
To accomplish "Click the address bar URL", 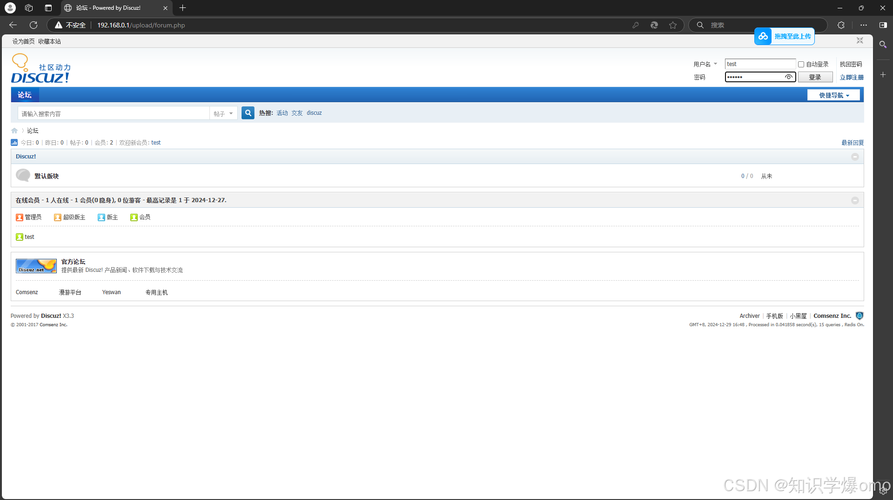I will point(141,25).
